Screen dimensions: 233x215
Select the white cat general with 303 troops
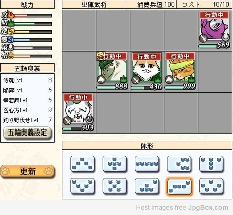click(x=78, y=112)
